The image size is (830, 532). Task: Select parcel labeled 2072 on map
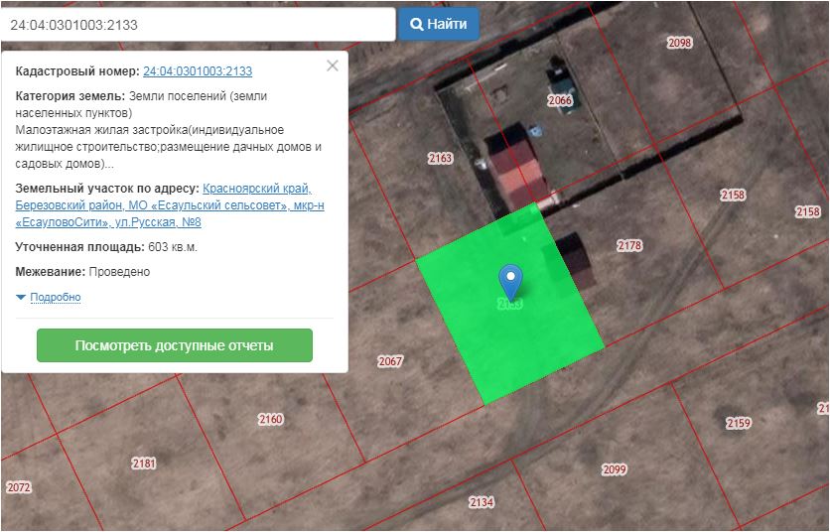coord(19,487)
